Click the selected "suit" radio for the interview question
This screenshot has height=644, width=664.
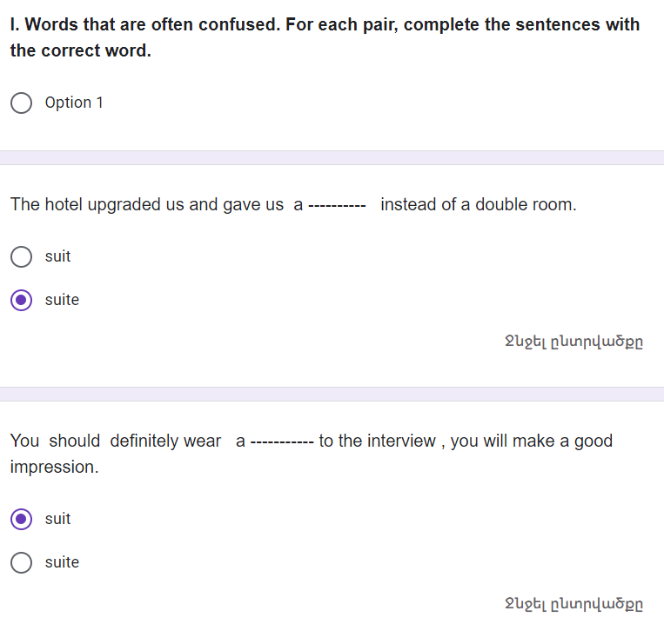coord(22,519)
